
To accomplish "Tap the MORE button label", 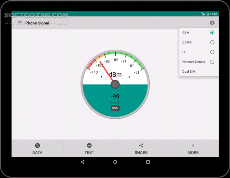I will (193, 152).
